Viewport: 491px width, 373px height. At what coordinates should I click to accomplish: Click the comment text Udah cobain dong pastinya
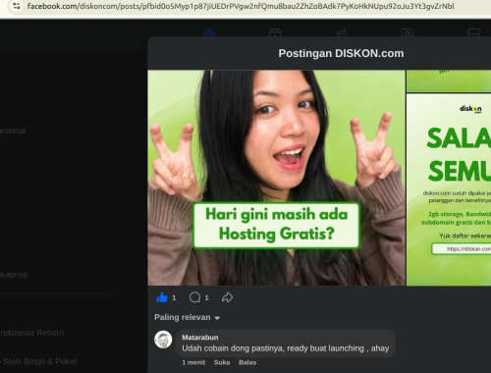tap(286, 348)
